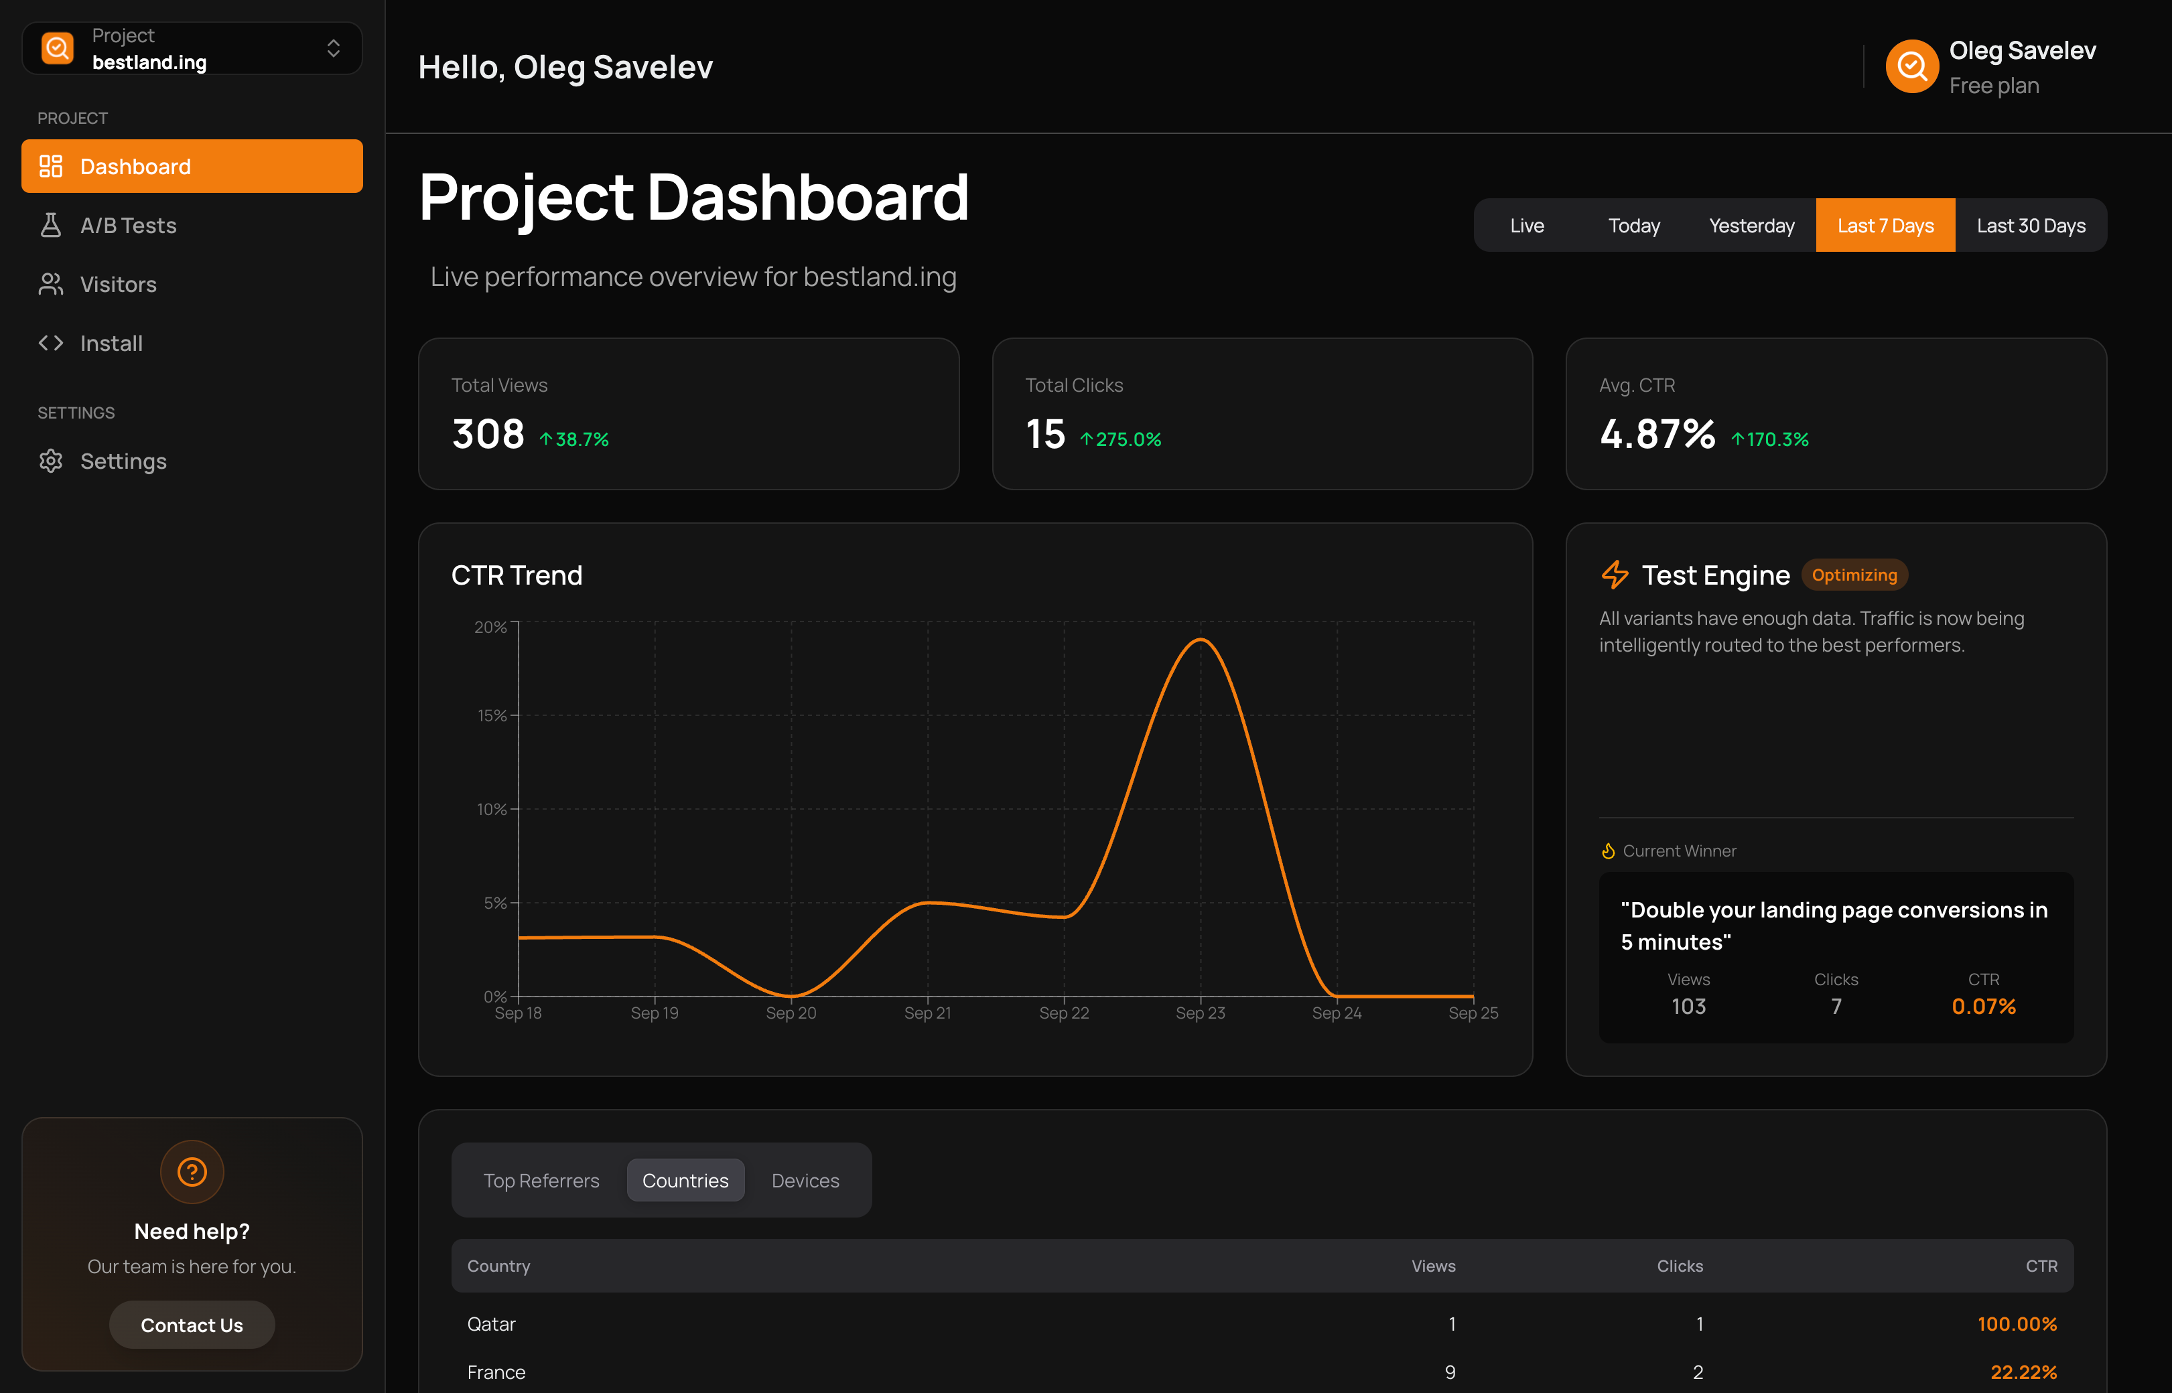The image size is (2172, 1393).
Task: Click the question mark help icon
Action: (192, 1172)
